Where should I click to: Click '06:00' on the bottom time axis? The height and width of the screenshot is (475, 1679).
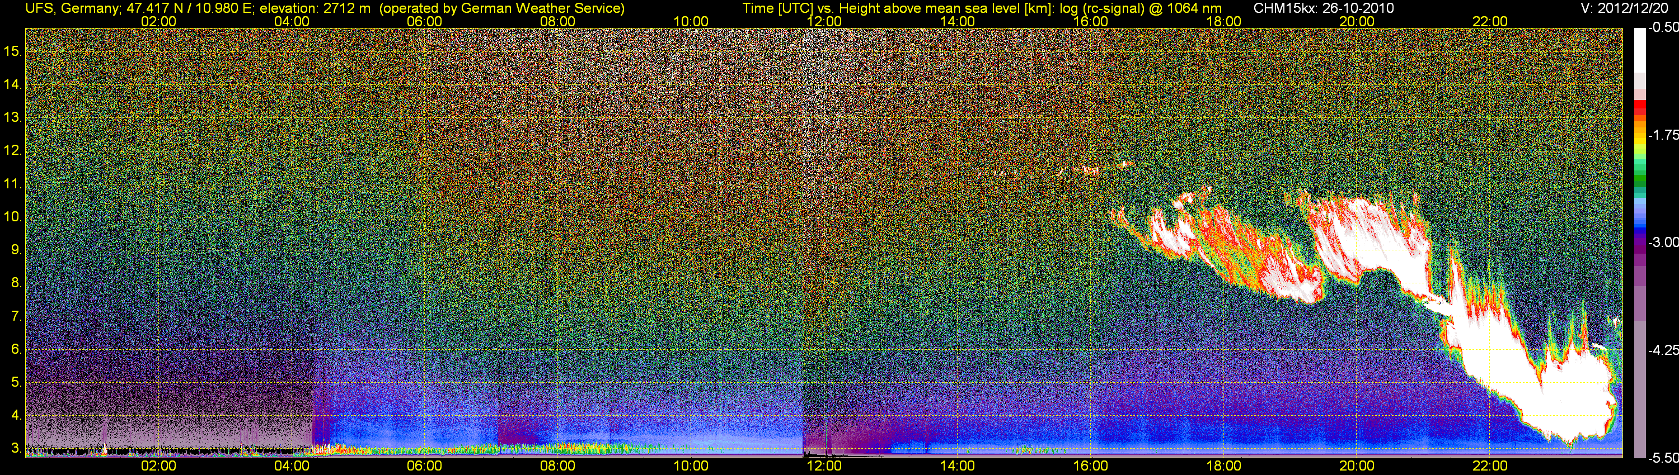click(x=424, y=466)
